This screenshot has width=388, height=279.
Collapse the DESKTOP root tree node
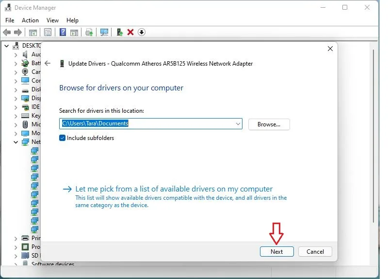click(x=7, y=46)
